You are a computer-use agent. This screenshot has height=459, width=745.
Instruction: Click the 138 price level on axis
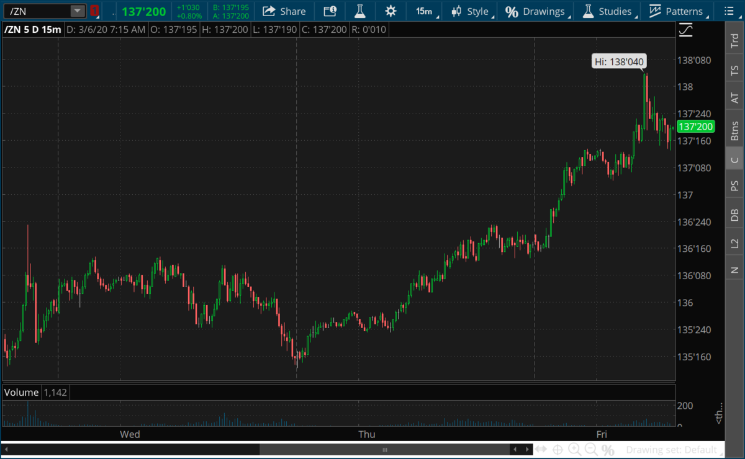coord(686,87)
